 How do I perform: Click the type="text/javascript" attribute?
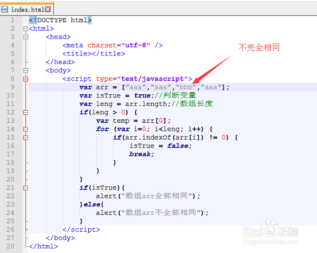point(141,79)
